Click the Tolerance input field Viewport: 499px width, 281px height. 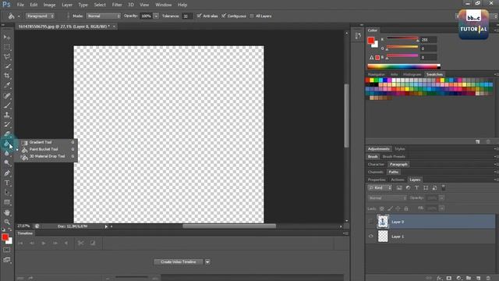[x=187, y=16]
